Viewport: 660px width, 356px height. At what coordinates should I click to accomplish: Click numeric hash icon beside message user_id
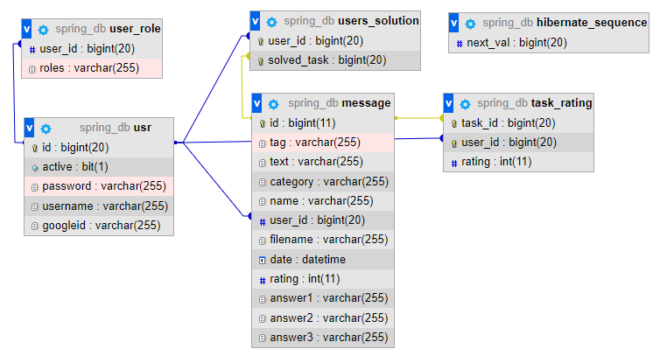coord(263,222)
